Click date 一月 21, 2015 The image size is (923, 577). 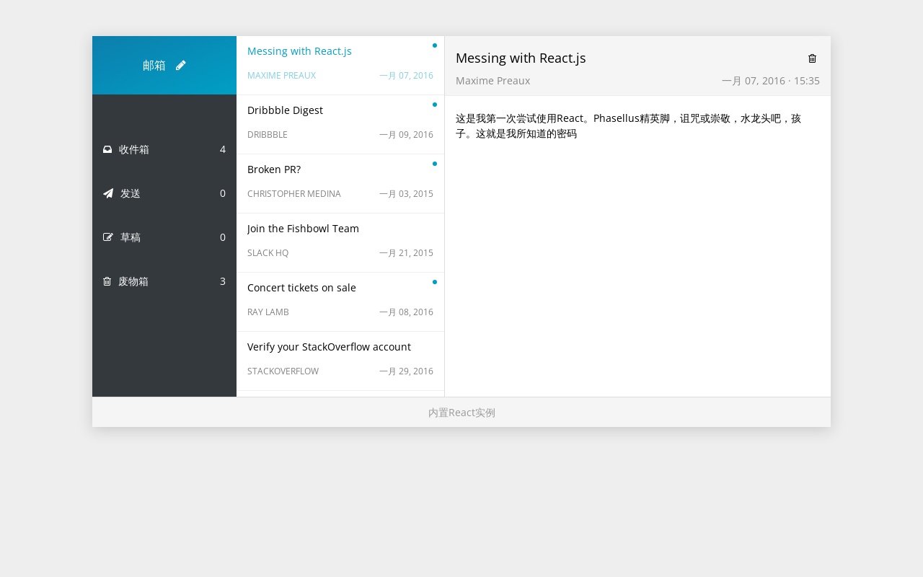[x=406, y=252]
